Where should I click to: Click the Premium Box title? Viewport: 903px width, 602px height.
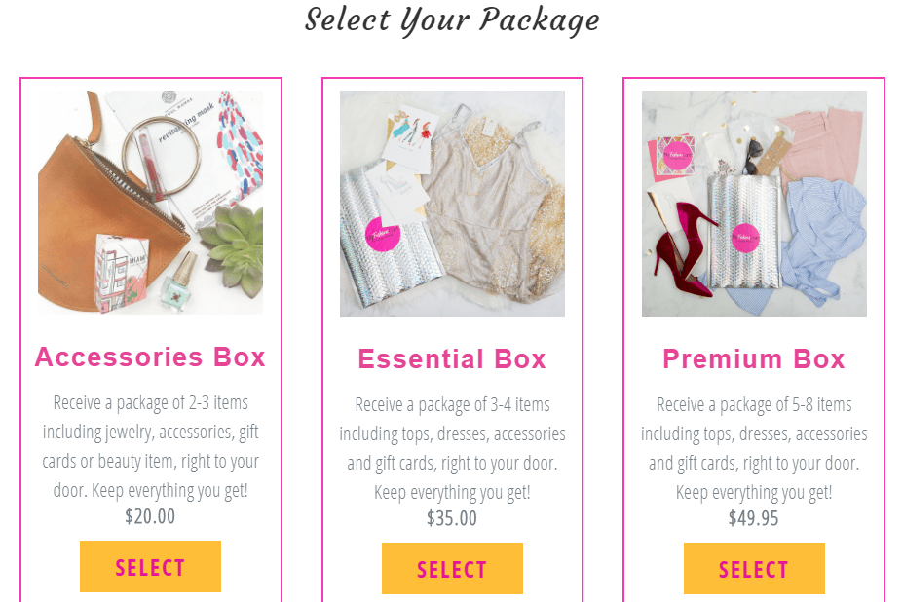[754, 358]
